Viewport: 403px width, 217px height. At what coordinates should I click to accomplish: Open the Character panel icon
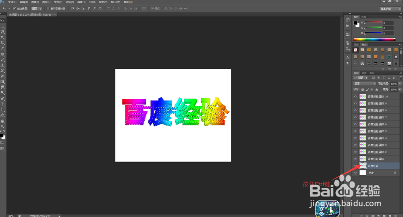click(x=348, y=57)
